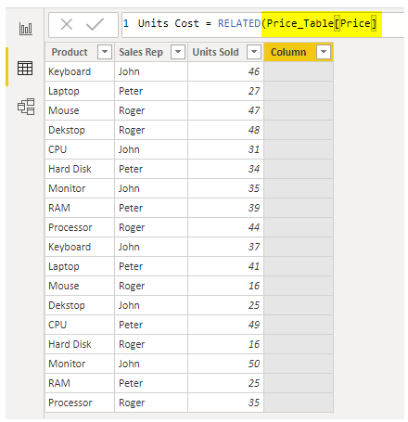Screen dimensions: 408x422
Task: Click inside the DAX formula bar
Action: point(262,24)
